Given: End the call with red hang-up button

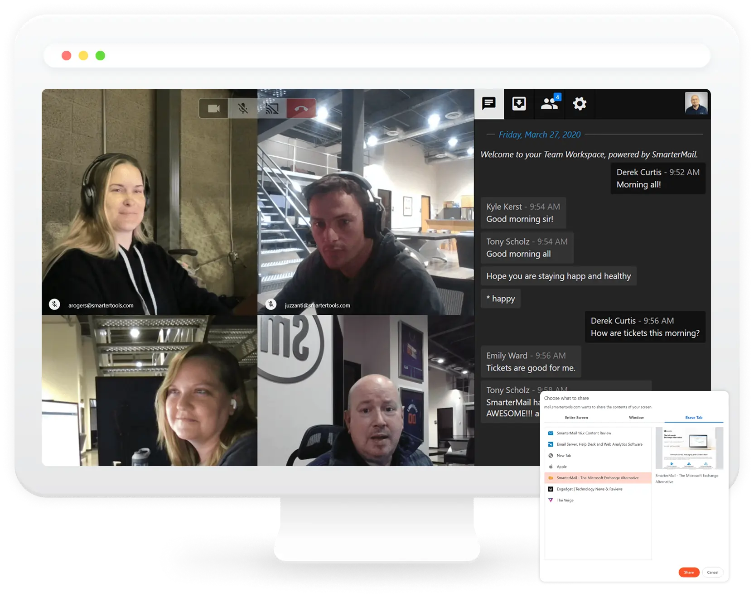Looking at the screenshot, I should (301, 109).
